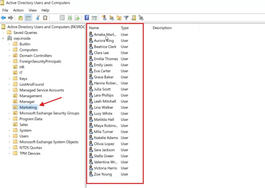Select the Sales organizational unit
The width and height of the screenshot is (265, 188).
24,125
